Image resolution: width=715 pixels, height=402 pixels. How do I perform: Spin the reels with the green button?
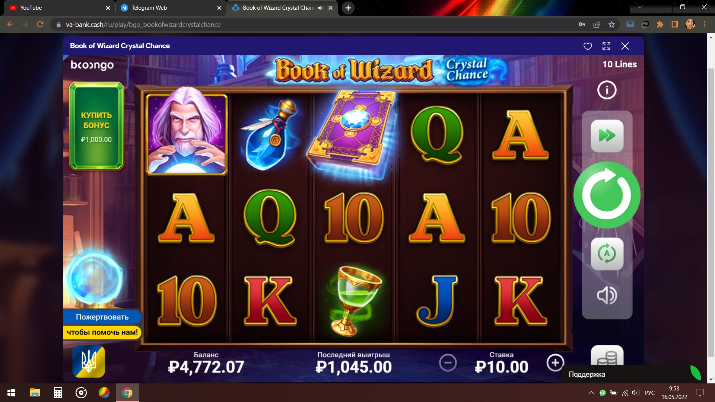tap(607, 195)
